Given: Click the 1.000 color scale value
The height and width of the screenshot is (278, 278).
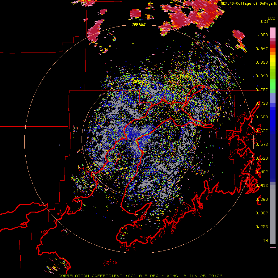Looking at the screenshot, I should pyautogui.click(x=262, y=35).
